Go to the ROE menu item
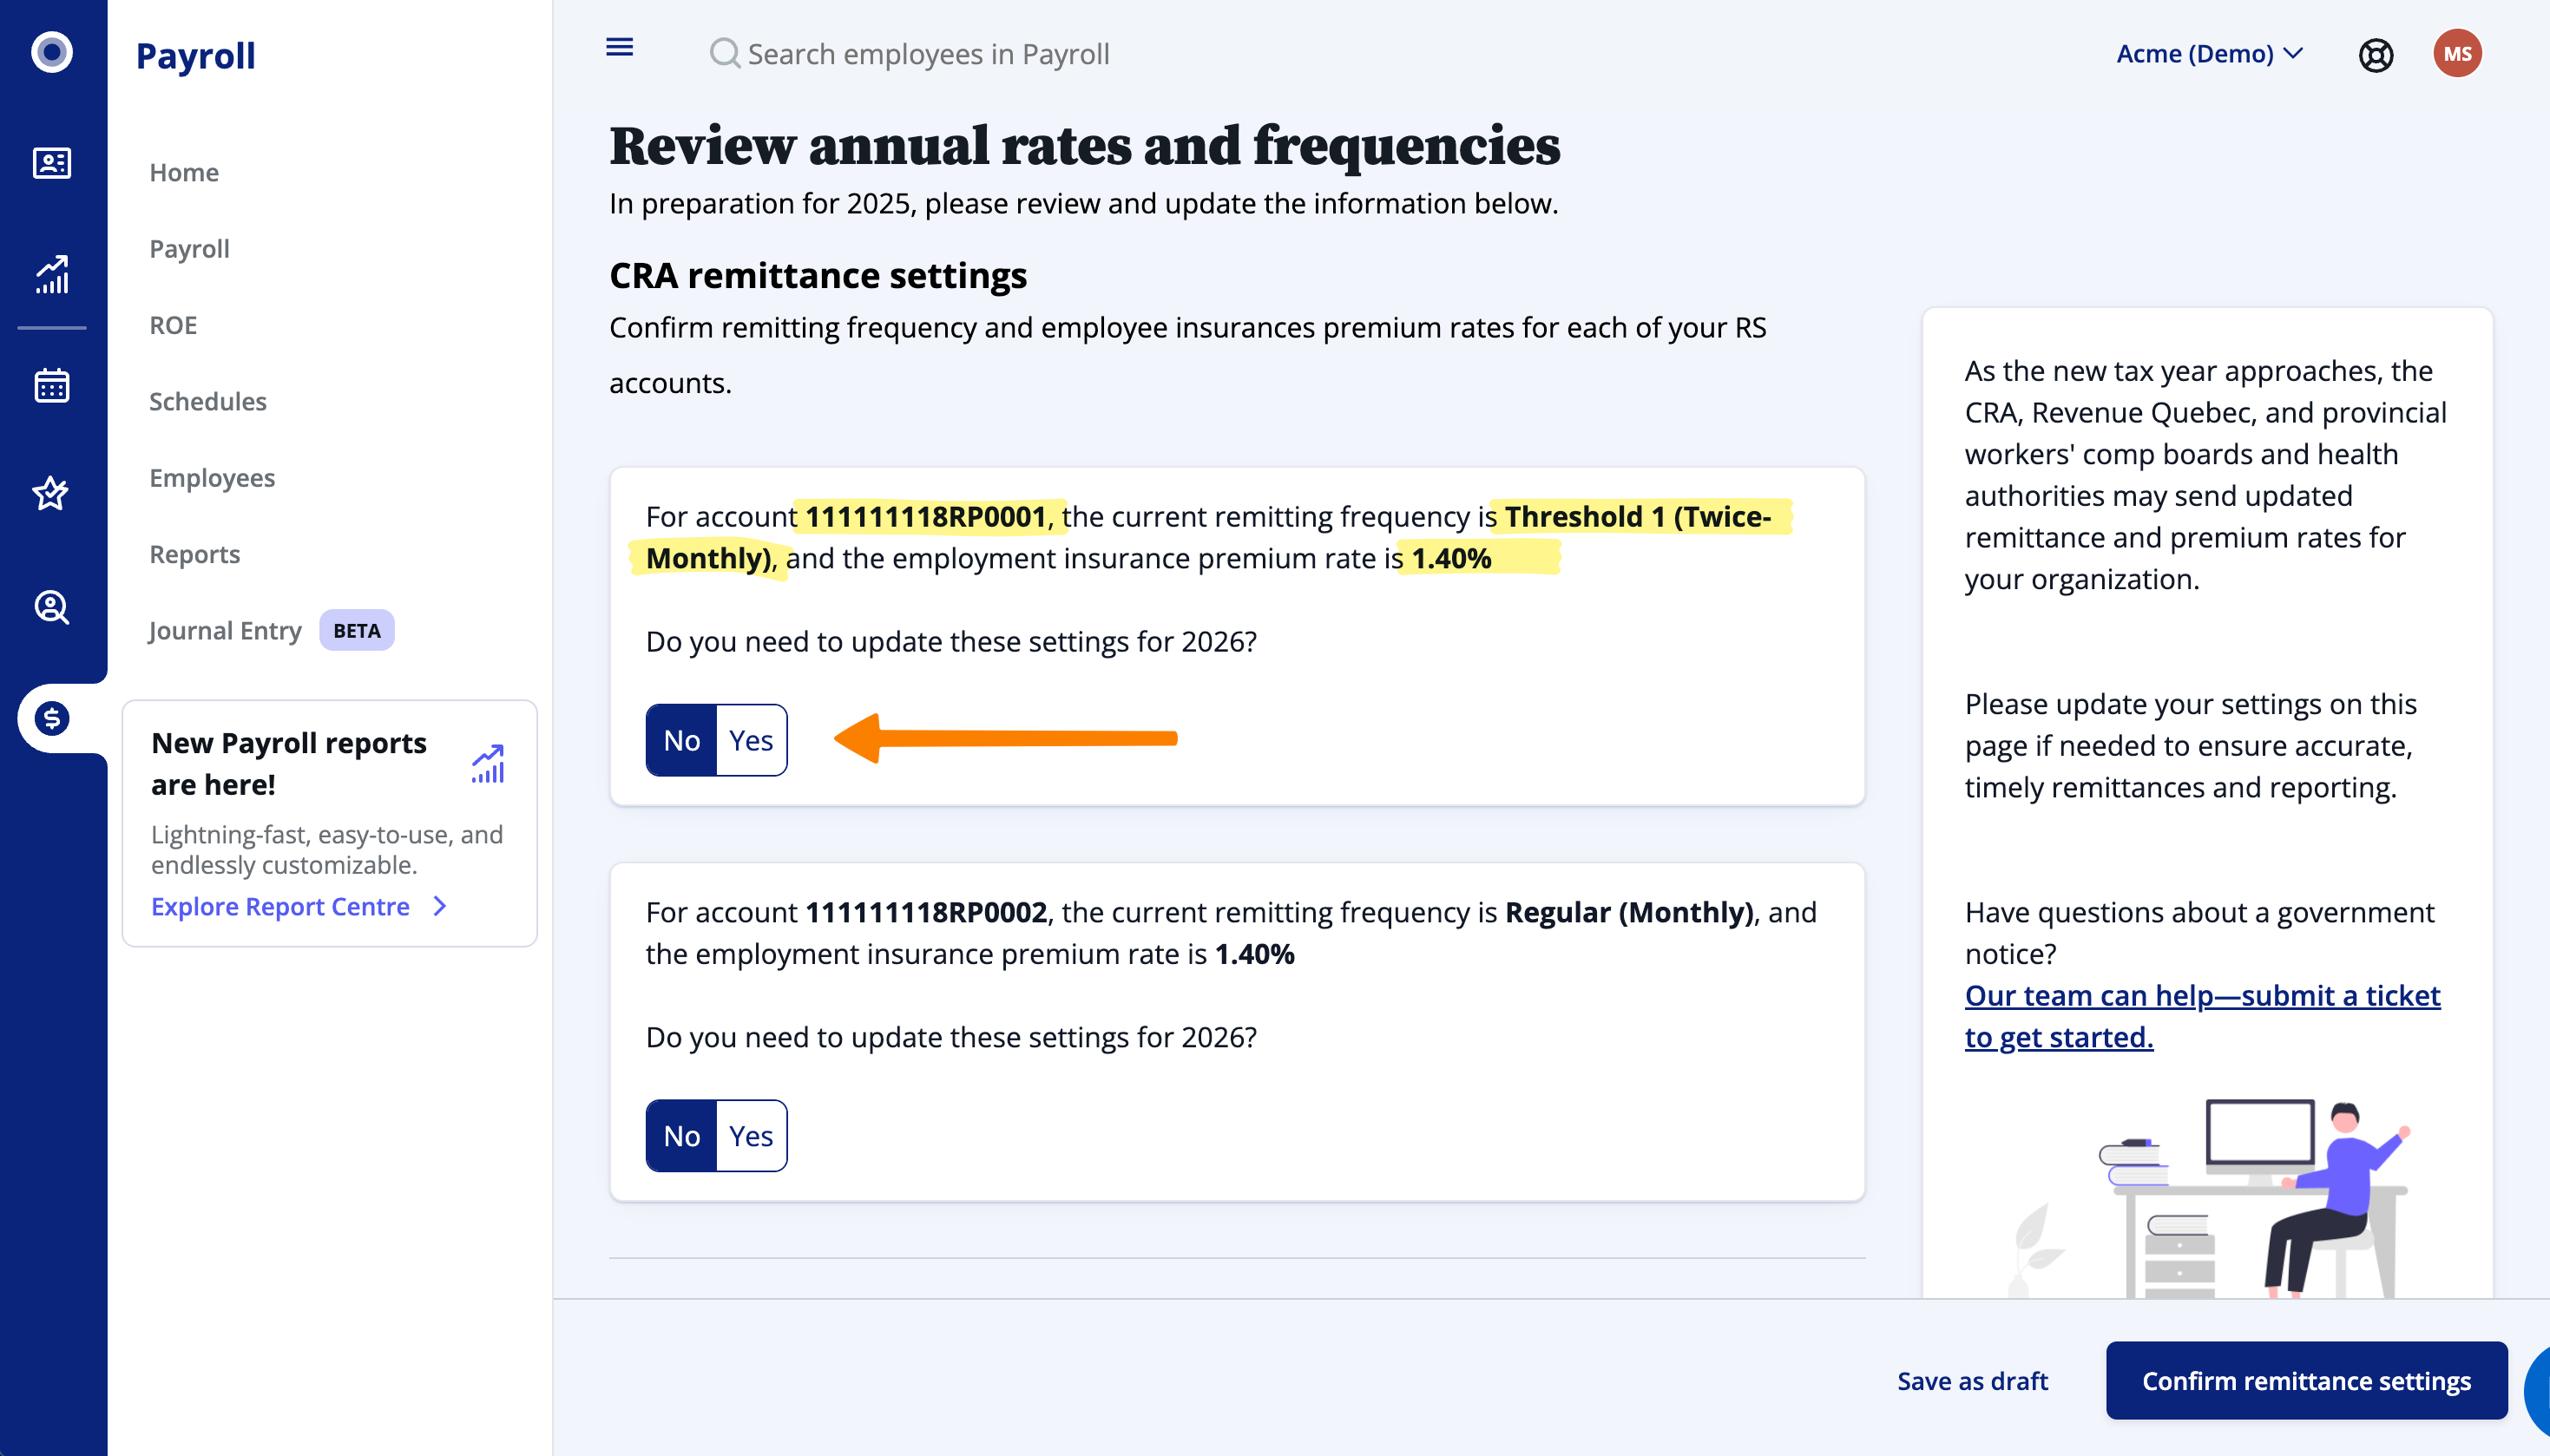2550x1456 pixels. click(x=173, y=325)
